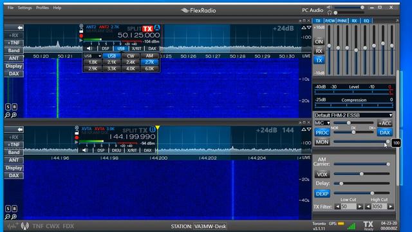This screenshot has height=232, width=412.
Task: Click the S button on the bottom panadapter
Action: (8, 209)
